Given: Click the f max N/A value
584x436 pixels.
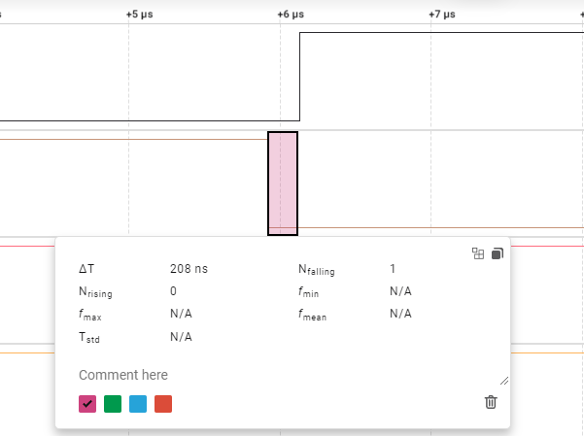Looking at the screenshot, I should click(x=181, y=315).
